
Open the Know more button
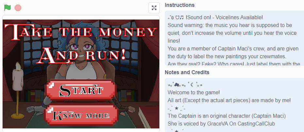tap(81, 115)
